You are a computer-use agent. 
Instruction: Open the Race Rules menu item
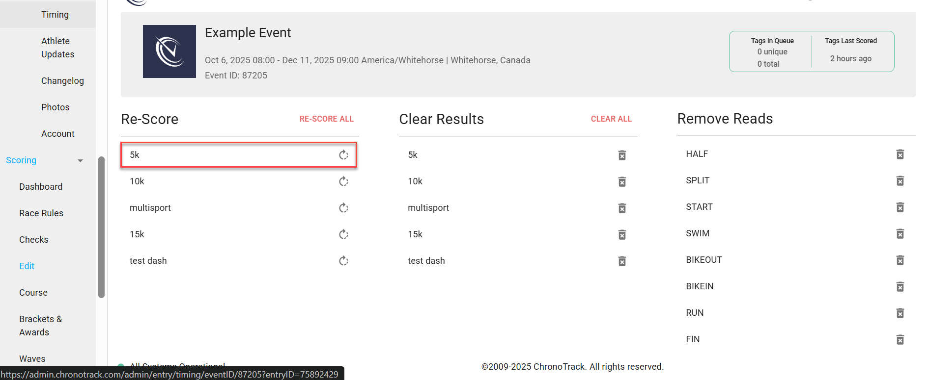(x=41, y=213)
